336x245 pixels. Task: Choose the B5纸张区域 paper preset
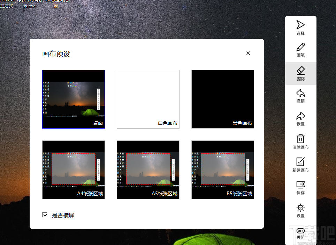coord(222,170)
